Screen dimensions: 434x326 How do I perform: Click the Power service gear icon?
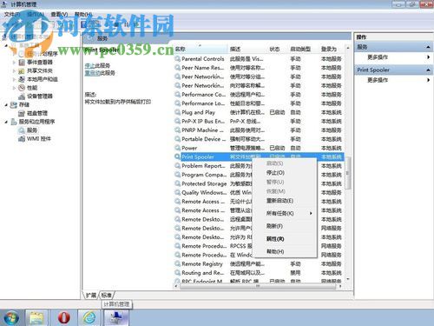click(x=177, y=148)
